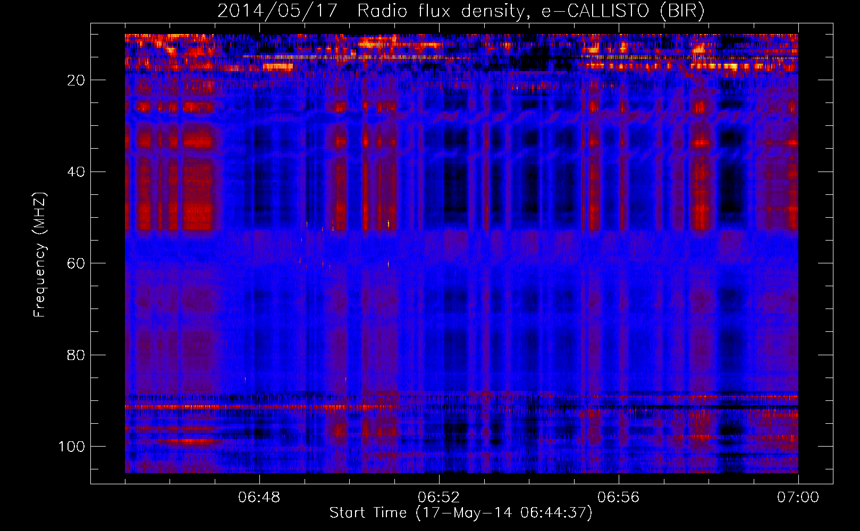Click the 06:52 time tick label
This screenshot has width=860, height=531.
439,498
